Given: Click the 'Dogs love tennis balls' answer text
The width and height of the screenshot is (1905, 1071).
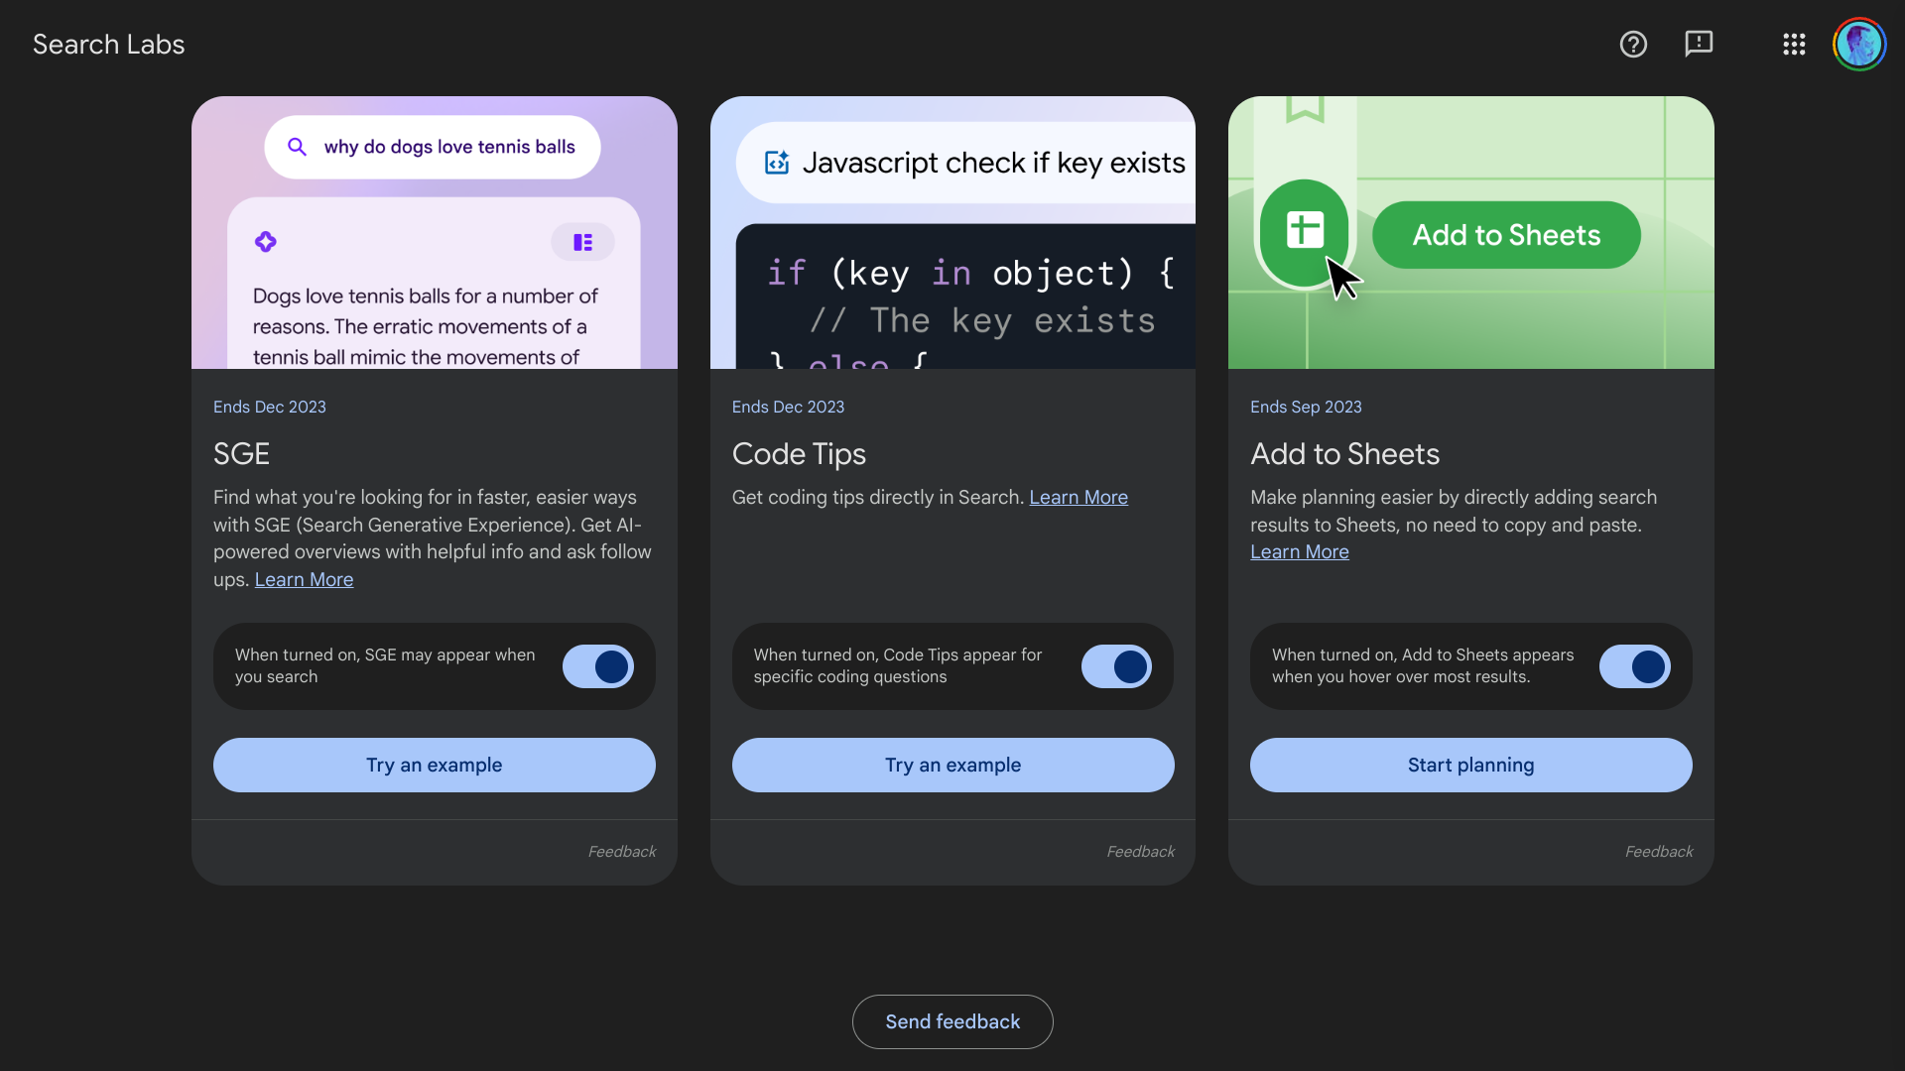Looking at the screenshot, I should (426, 326).
